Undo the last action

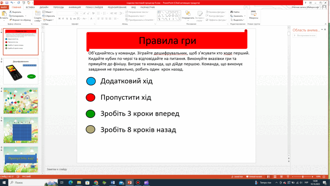tap(12, 3)
